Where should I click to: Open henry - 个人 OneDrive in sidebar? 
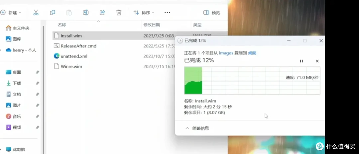21,50
